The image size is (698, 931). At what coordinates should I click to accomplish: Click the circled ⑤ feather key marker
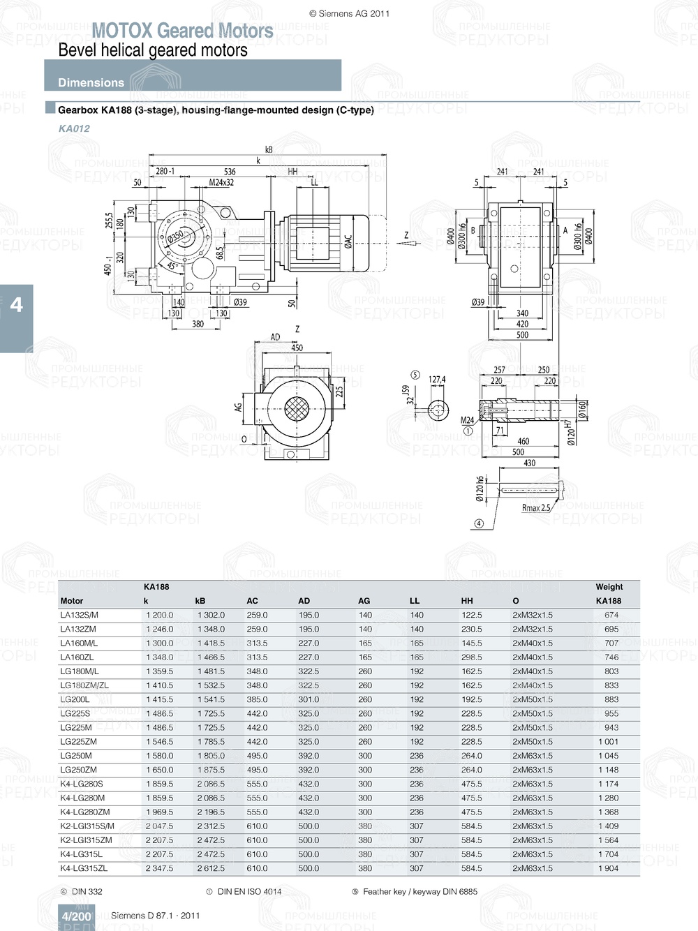coord(414,375)
